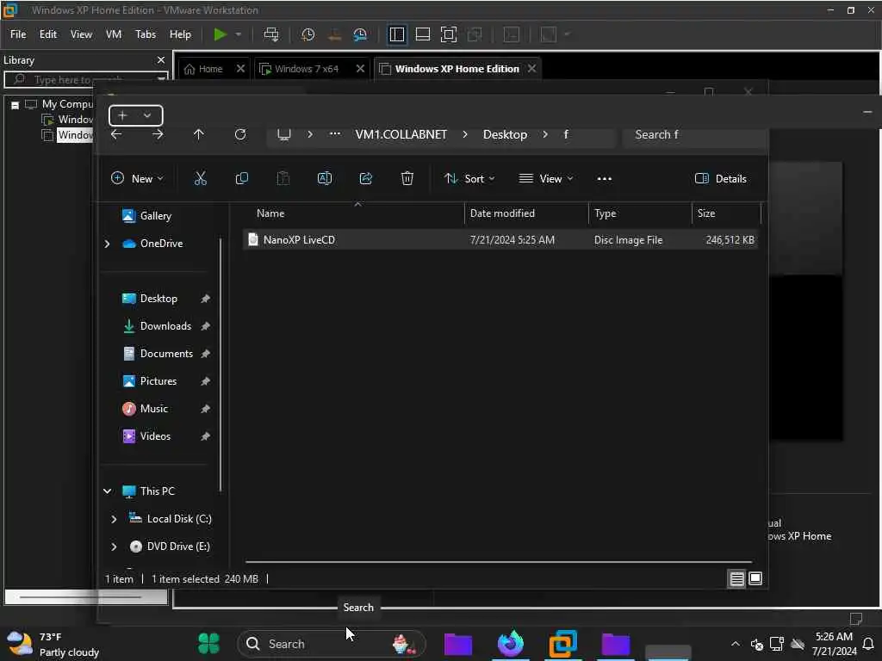The height and width of the screenshot is (661, 882).
Task: Open the pinned Videos folder
Action: click(155, 436)
